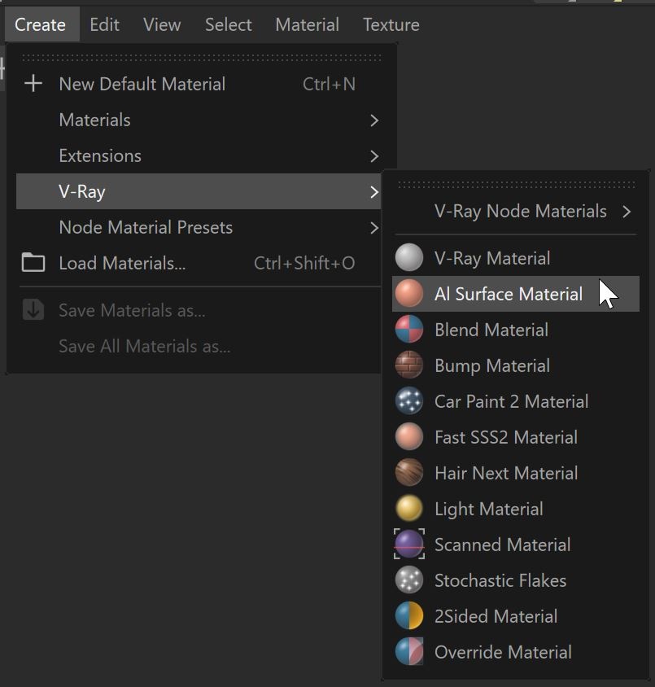This screenshot has width=655, height=687.
Task: Create a 2Sided Material
Action: (516, 616)
